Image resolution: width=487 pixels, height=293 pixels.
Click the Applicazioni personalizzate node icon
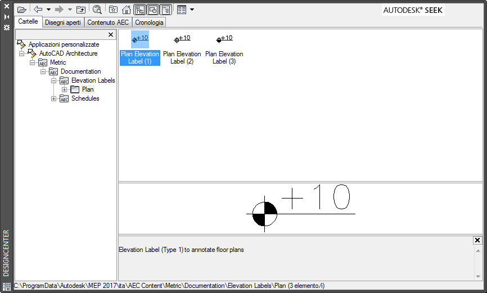21,44
